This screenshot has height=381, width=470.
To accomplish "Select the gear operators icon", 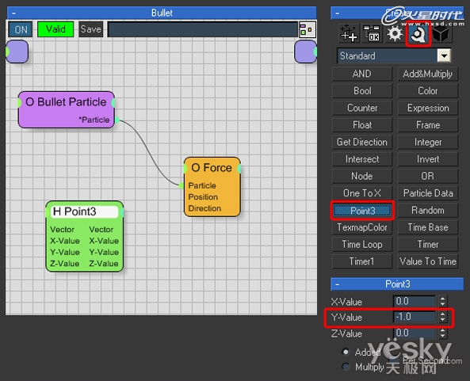I will point(395,33).
